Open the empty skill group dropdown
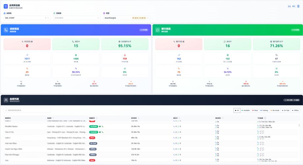 77,18
